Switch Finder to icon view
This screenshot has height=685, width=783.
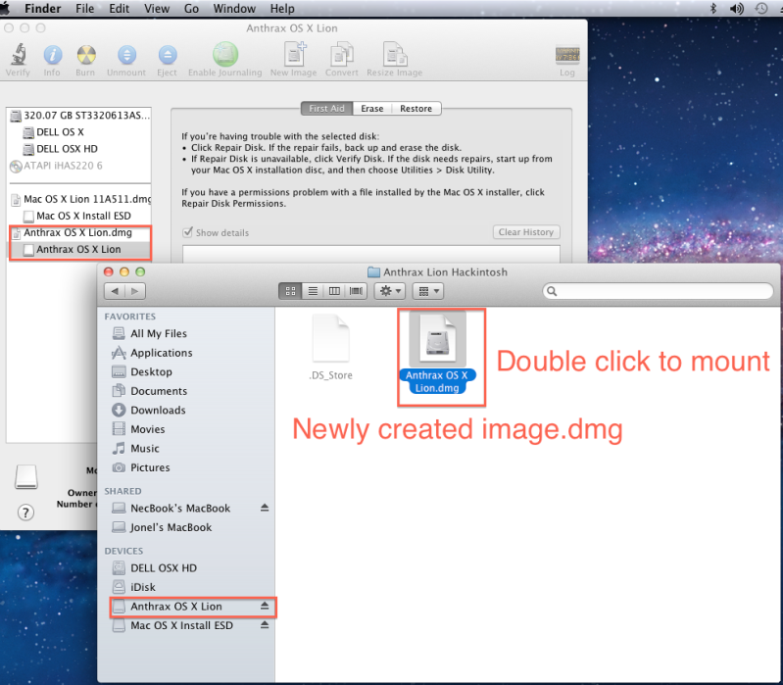point(290,291)
